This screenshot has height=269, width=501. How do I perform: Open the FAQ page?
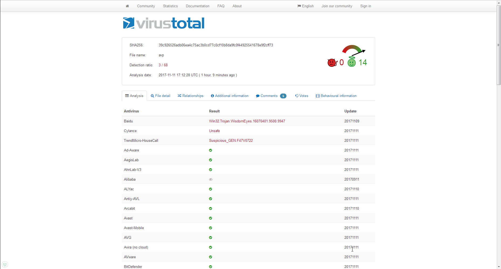click(x=221, y=6)
